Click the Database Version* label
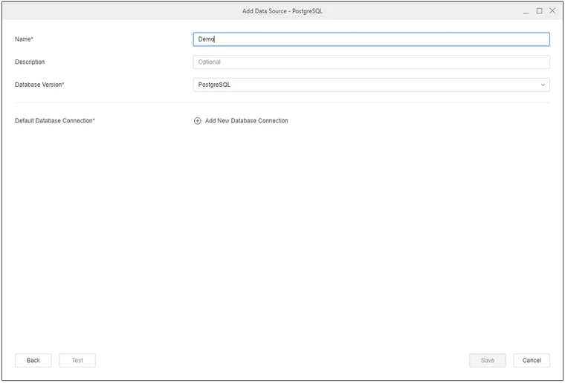The width and height of the screenshot is (565, 383). tap(39, 85)
